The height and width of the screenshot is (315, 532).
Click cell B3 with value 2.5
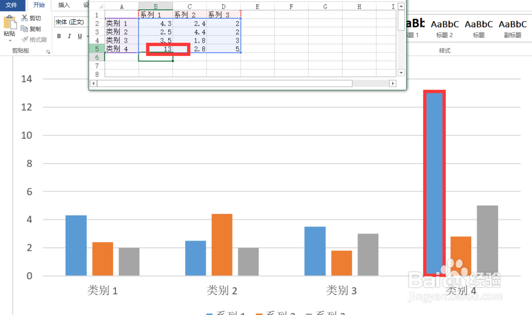point(155,31)
